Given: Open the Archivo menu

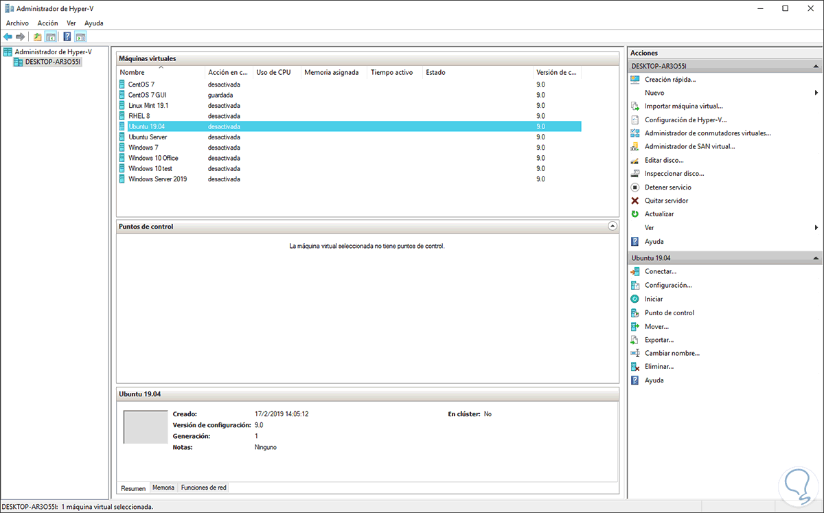Looking at the screenshot, I should click(x=17, y=23).
